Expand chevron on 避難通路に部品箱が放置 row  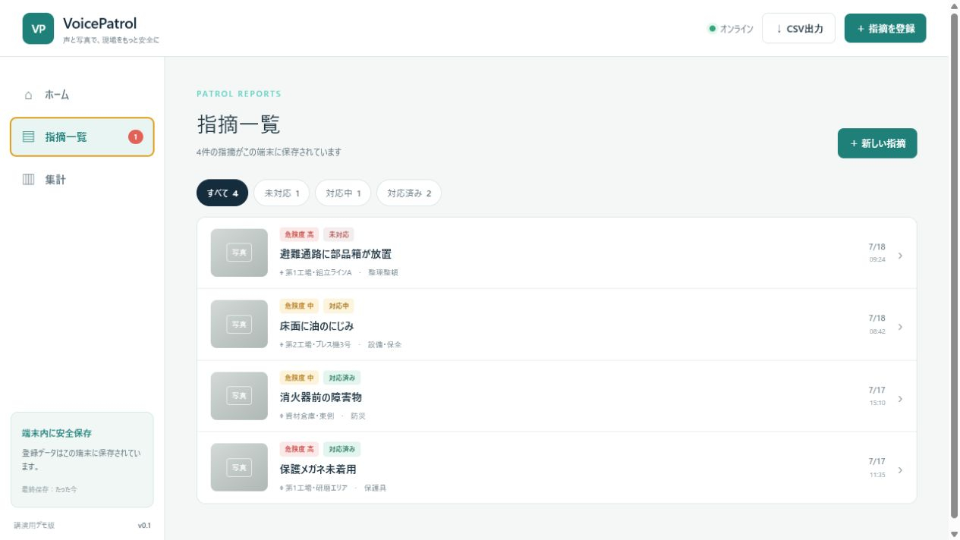click(901, 256)
